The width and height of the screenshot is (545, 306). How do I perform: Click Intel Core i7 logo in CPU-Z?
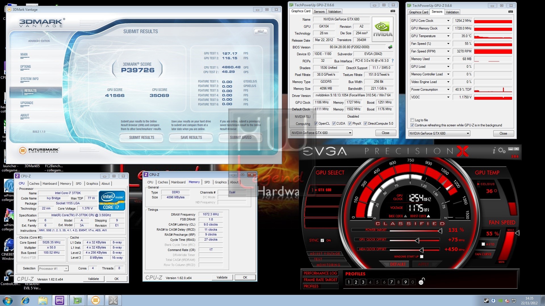[x=112, y=201]
